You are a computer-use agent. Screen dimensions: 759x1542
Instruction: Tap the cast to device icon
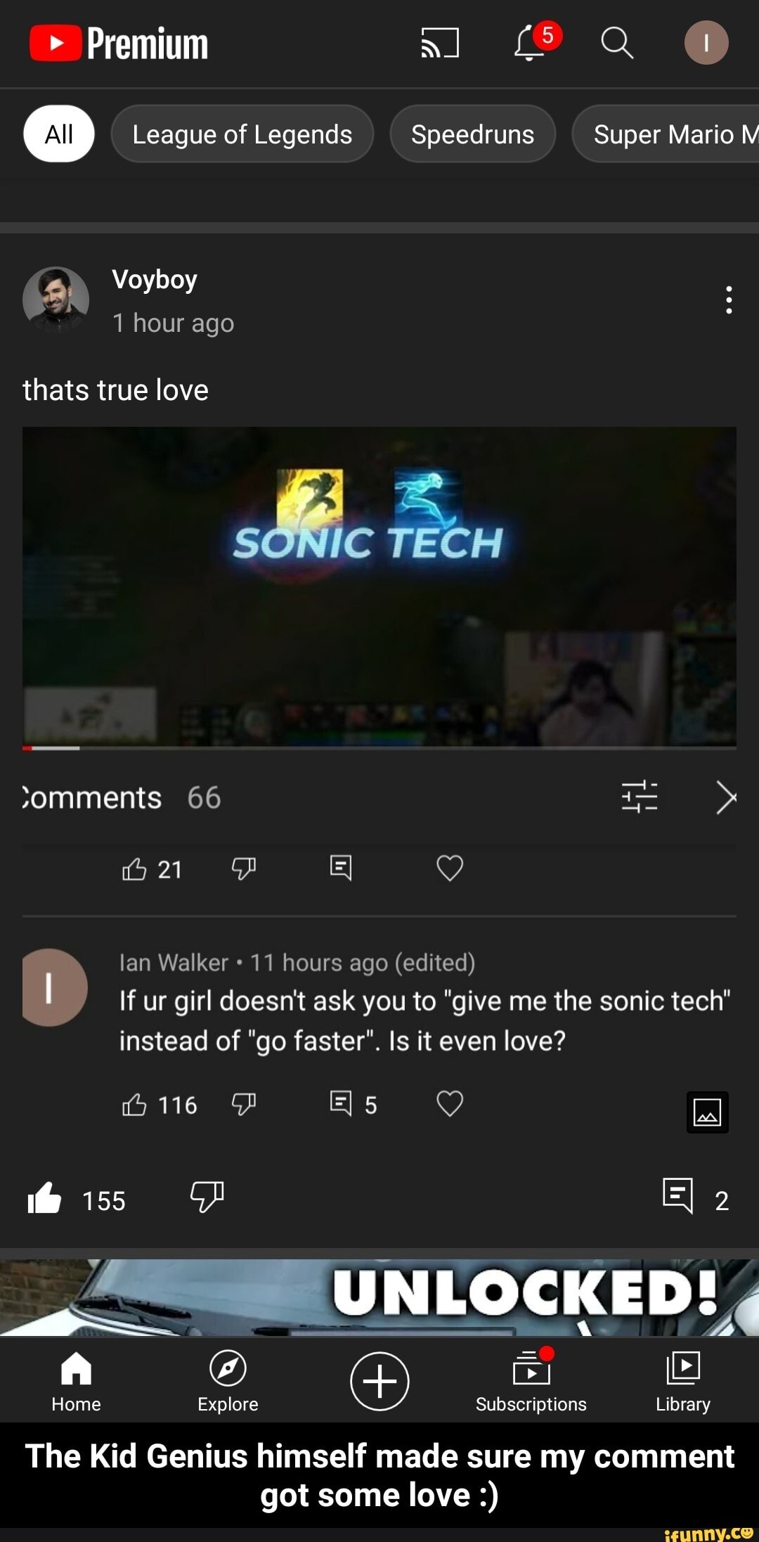click(x=440, y=43)
